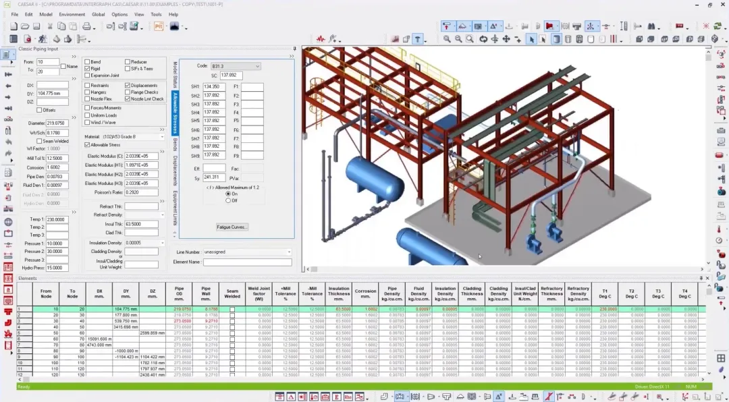Click the Plt plot icon
Image resolution: width=729 pixels, height=402 pixels.
coord(159,26)
